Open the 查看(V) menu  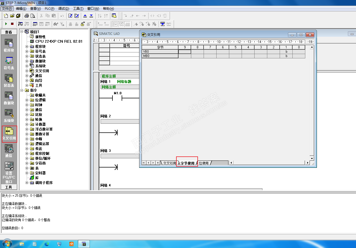(35, 9)
